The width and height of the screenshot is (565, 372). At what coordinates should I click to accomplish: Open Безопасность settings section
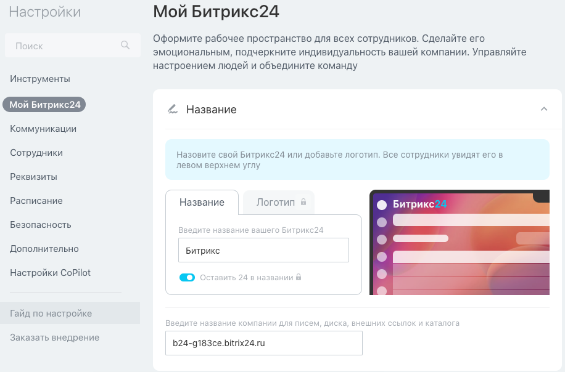point(41,225)
